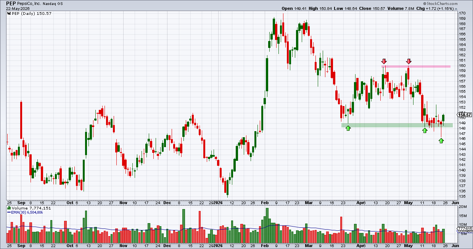473x249 pixels.
Task: Click the 145 price axis label
Action: pyautogui.click(x=462, y=144)
